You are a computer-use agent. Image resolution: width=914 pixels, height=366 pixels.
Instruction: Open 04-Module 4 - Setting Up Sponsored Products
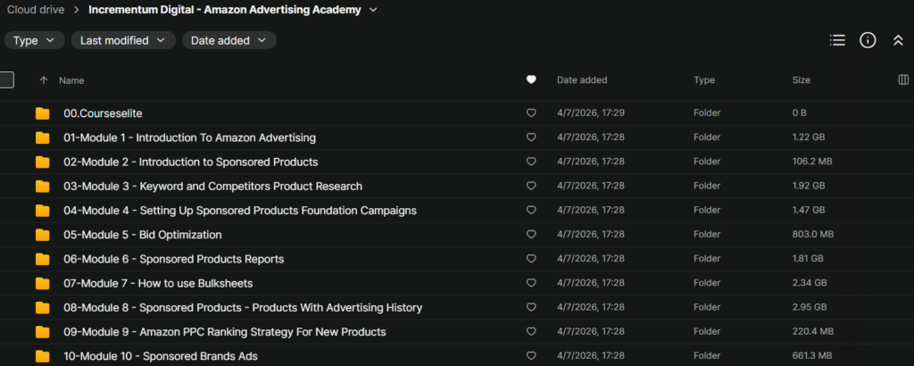pyautogui.click(x=240, y=211)
